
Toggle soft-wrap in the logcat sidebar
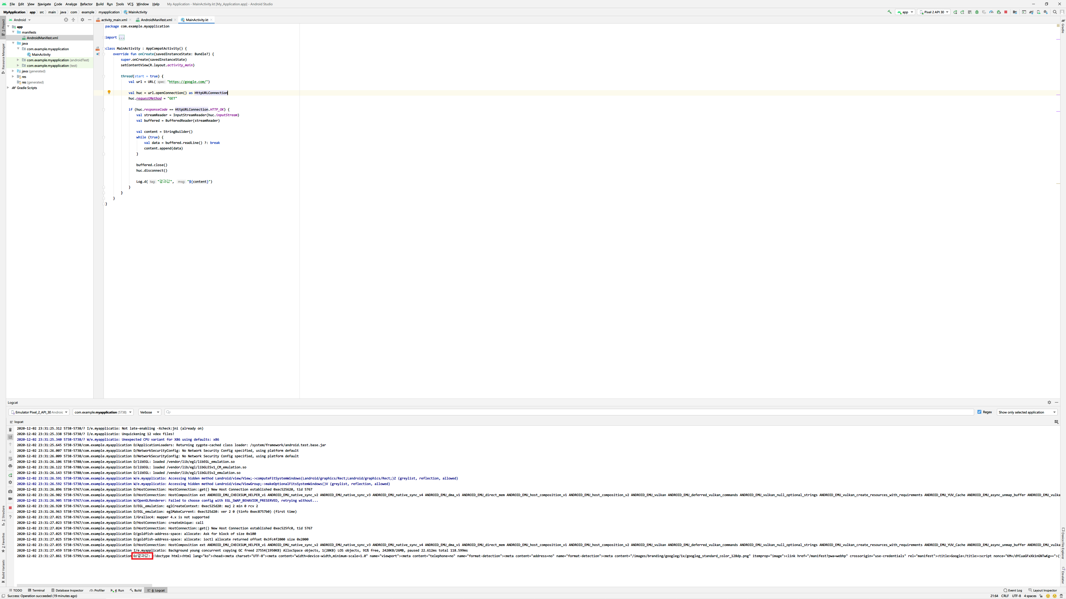click(x=10, y=459)
